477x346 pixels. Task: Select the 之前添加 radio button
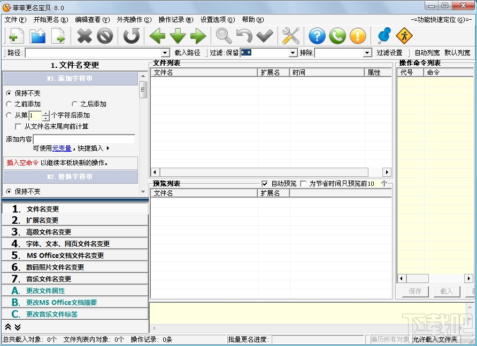tap(9, 104)
